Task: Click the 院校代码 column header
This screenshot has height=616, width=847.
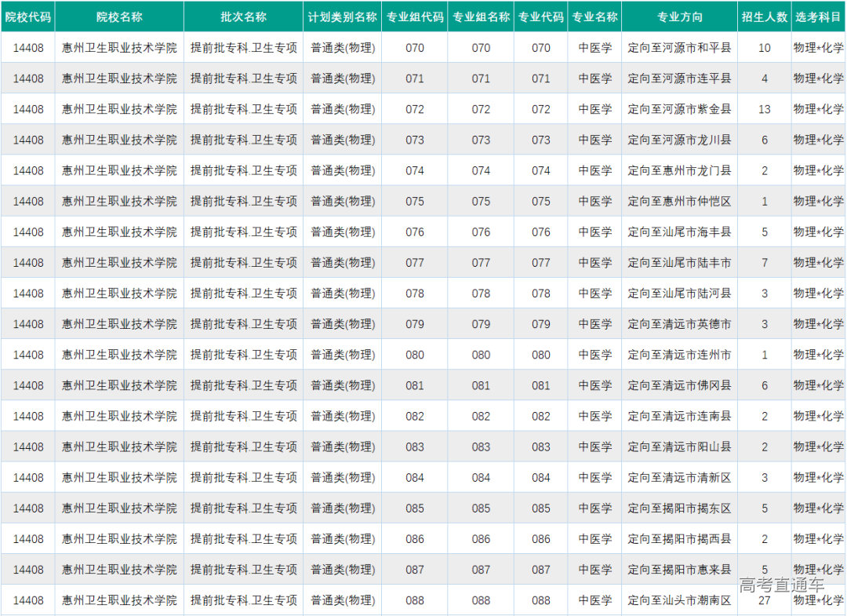Action: click(x=28, y=16)
